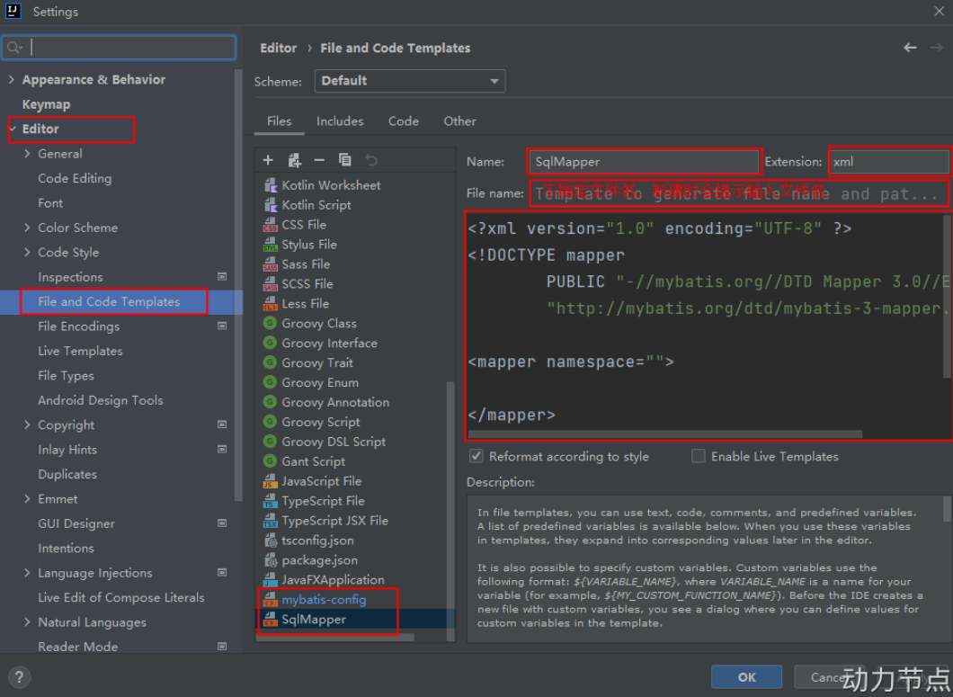
Task: Select the SCSS File template
Action: point(307,284)
